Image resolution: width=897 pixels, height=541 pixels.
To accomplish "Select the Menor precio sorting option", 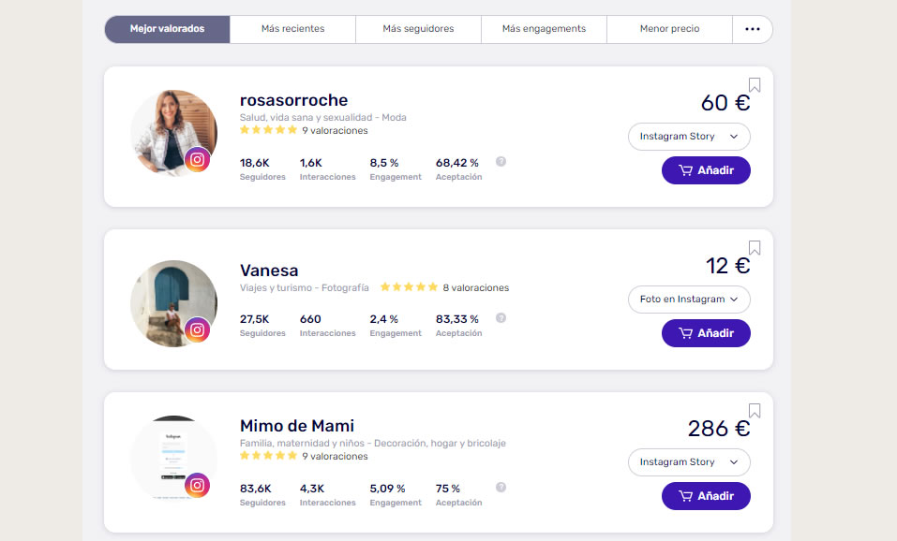I will click(x=669, y=29).
